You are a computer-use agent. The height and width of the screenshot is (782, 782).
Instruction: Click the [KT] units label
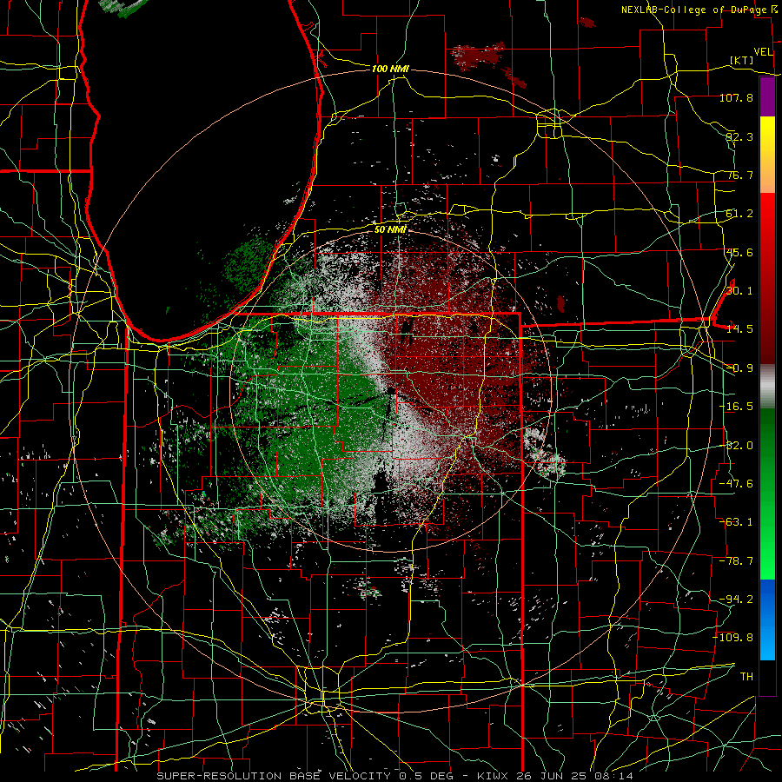click(x=742, y=60)
